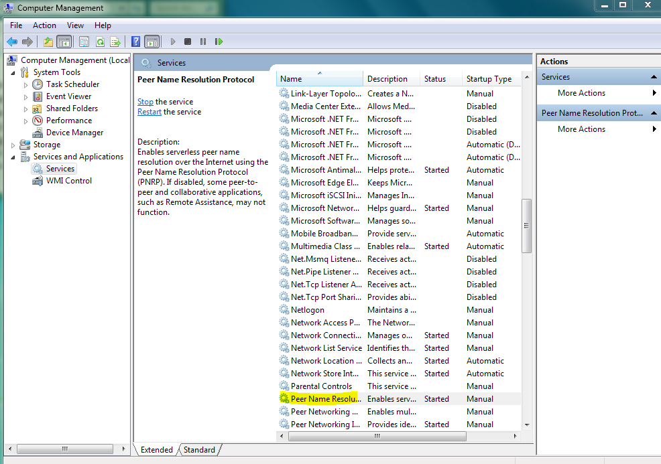Toggle Show/Hide Console Tree toolbar icon
Viewport: 661px width, 464px height.
point(64,42)
